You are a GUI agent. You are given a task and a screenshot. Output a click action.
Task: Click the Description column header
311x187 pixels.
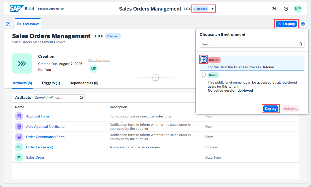118,107
